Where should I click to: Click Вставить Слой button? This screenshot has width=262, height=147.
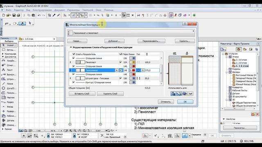click(82, 94)
